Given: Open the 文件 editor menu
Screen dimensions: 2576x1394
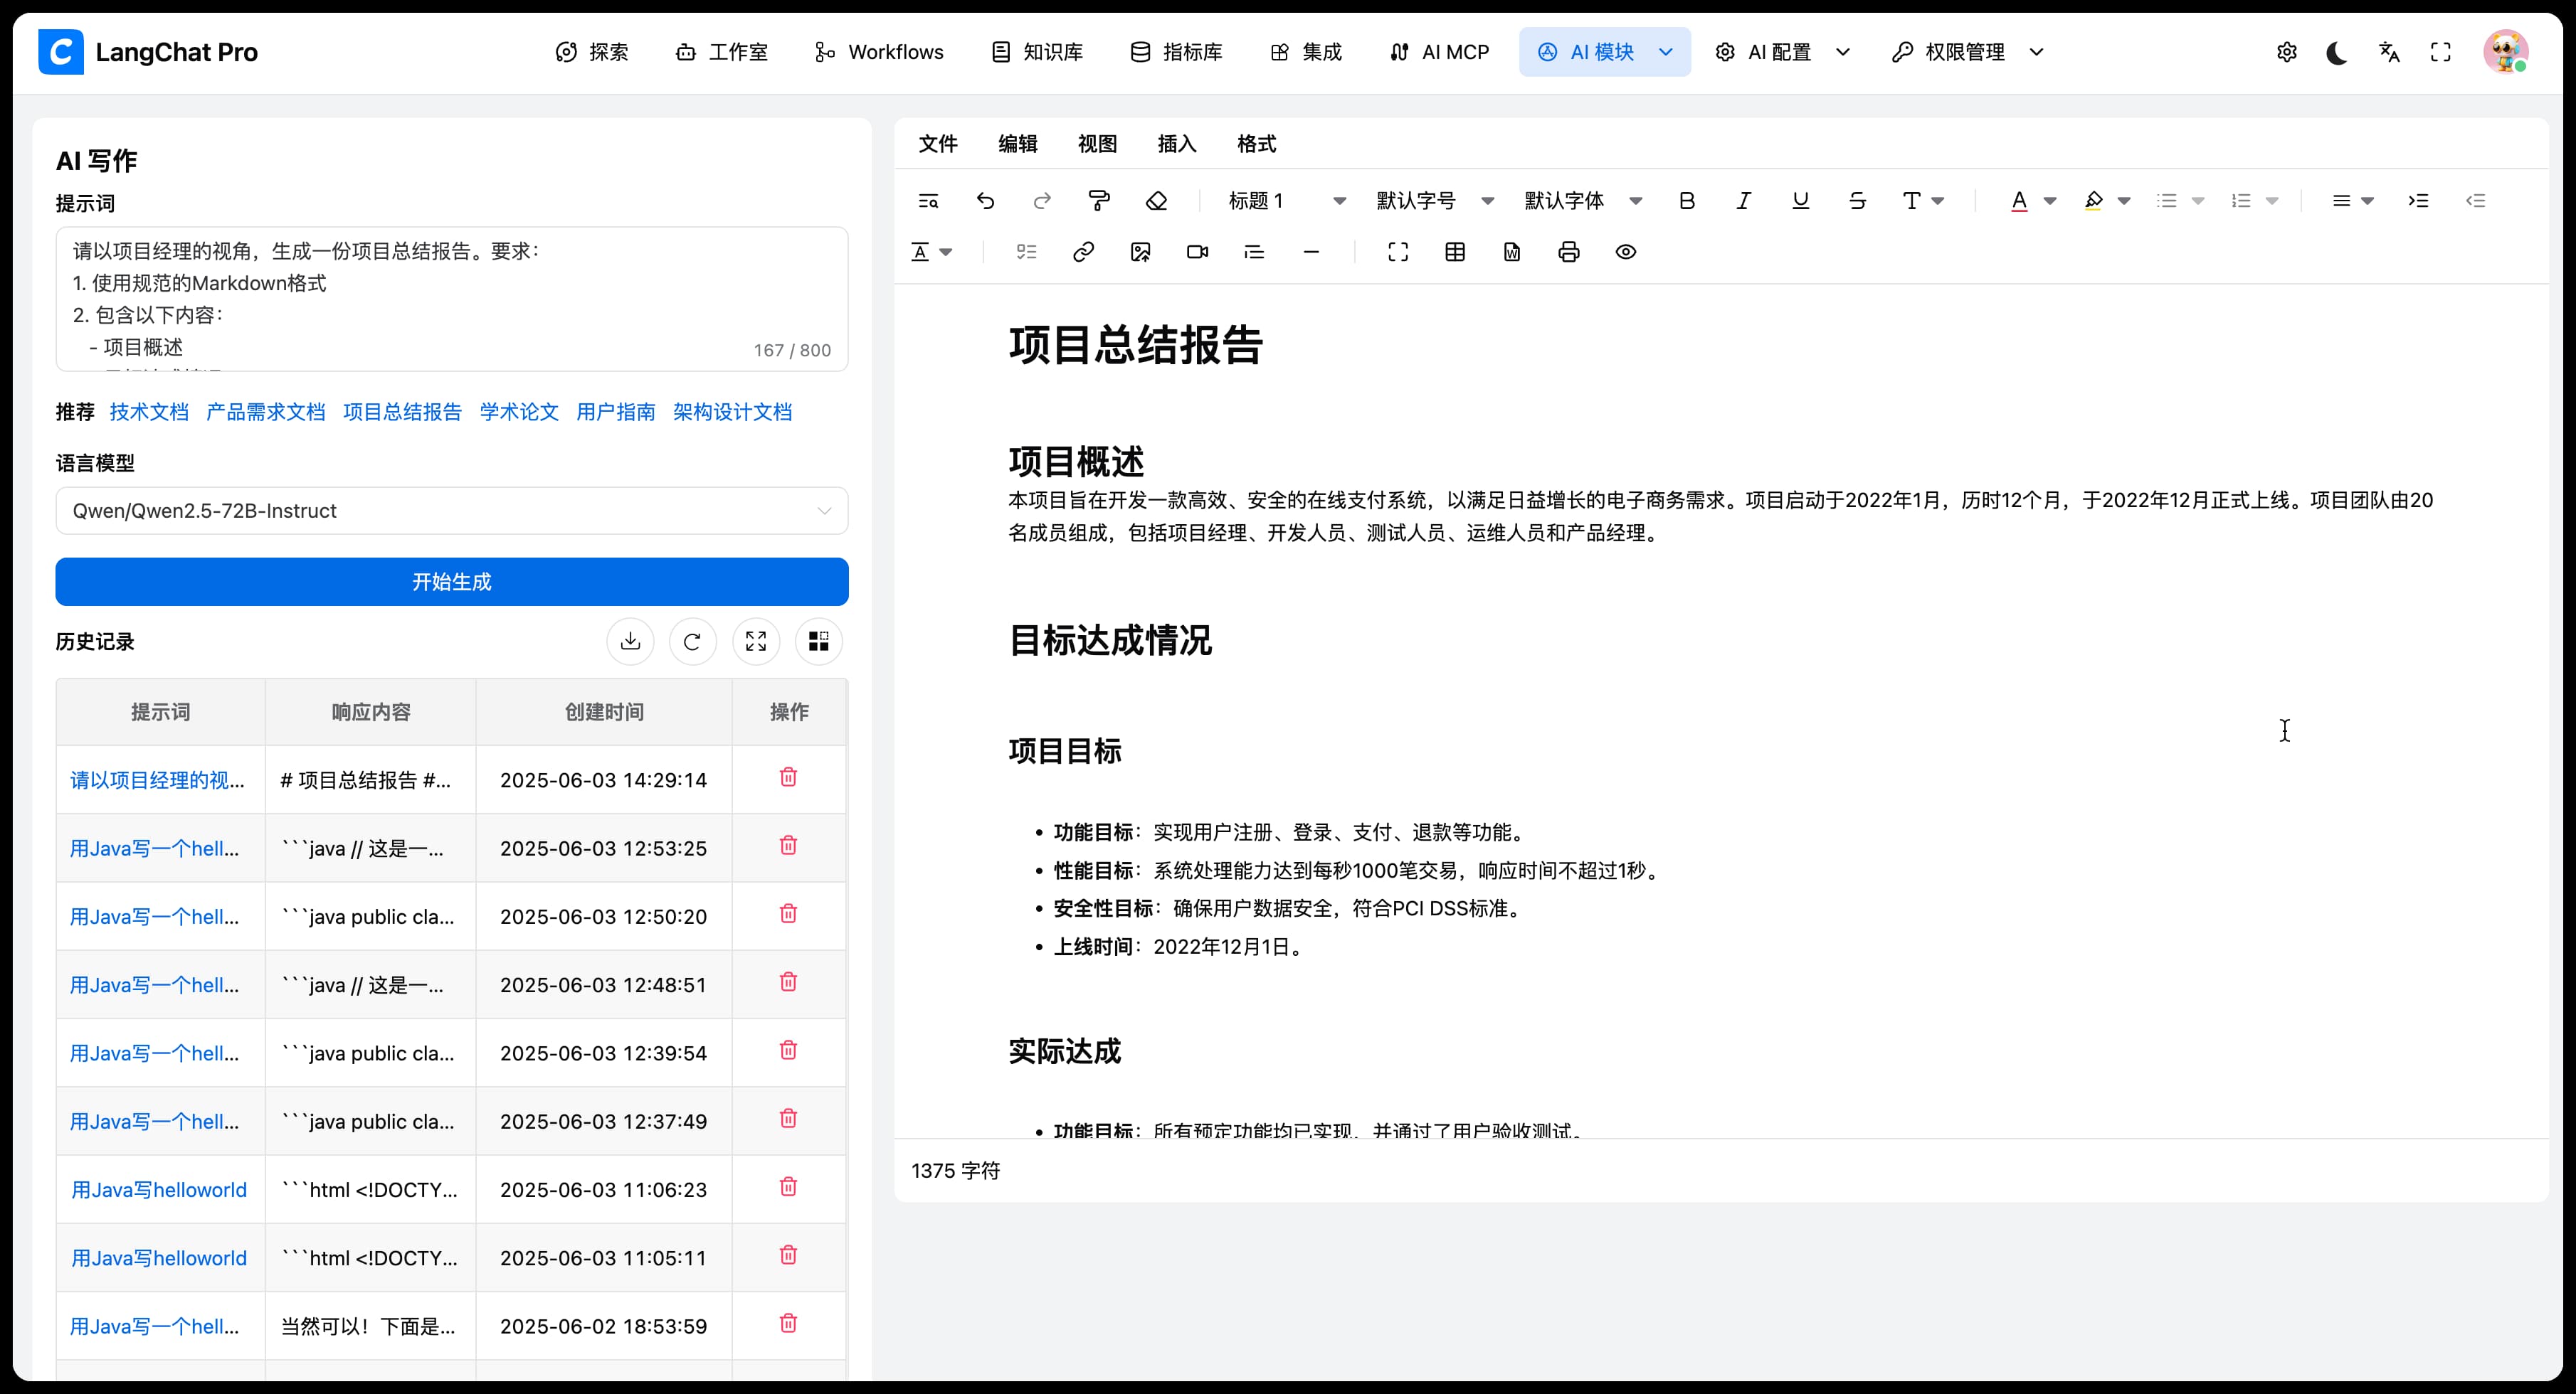Looking at the screenshot, I should tap(938, 144).
